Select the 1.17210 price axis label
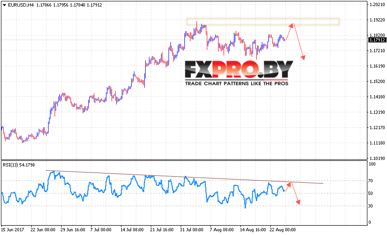Screen dimensions: 387x235 pos(377,50)
